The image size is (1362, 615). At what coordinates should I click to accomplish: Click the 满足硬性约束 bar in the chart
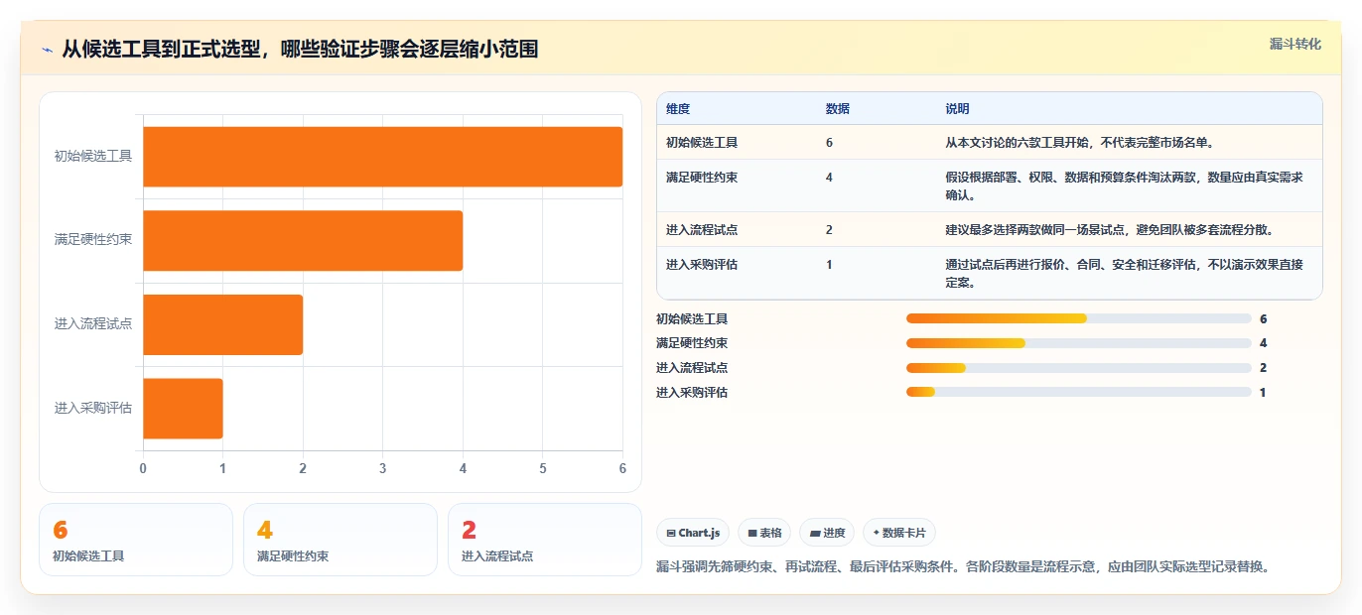[x=303, y=240]
